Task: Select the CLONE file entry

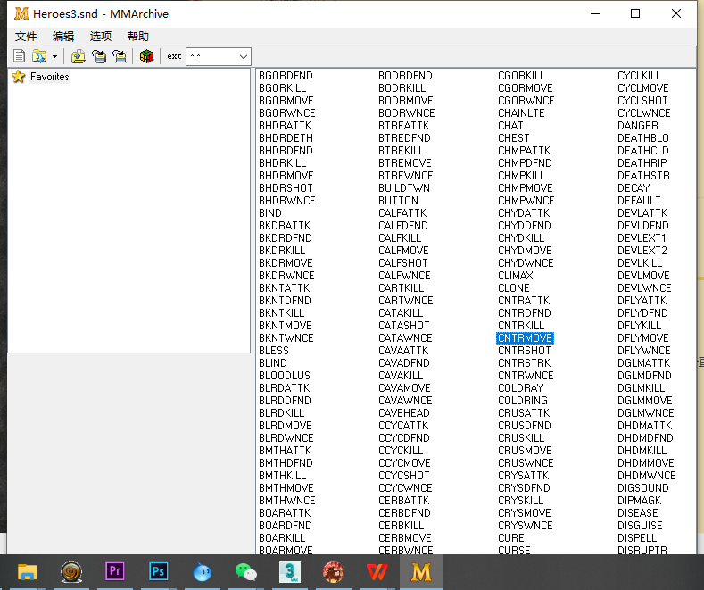Action: click(513, 287)
